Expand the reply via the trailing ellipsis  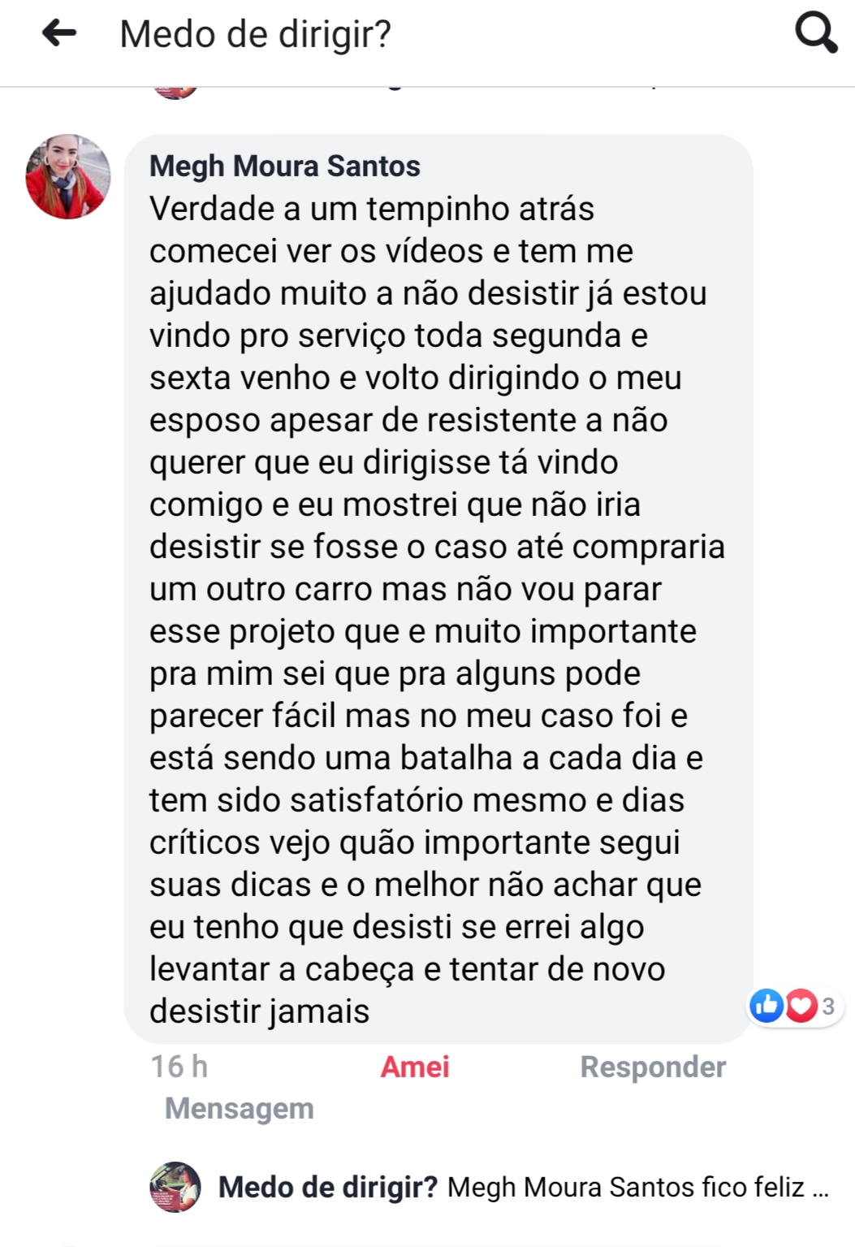820,1189
